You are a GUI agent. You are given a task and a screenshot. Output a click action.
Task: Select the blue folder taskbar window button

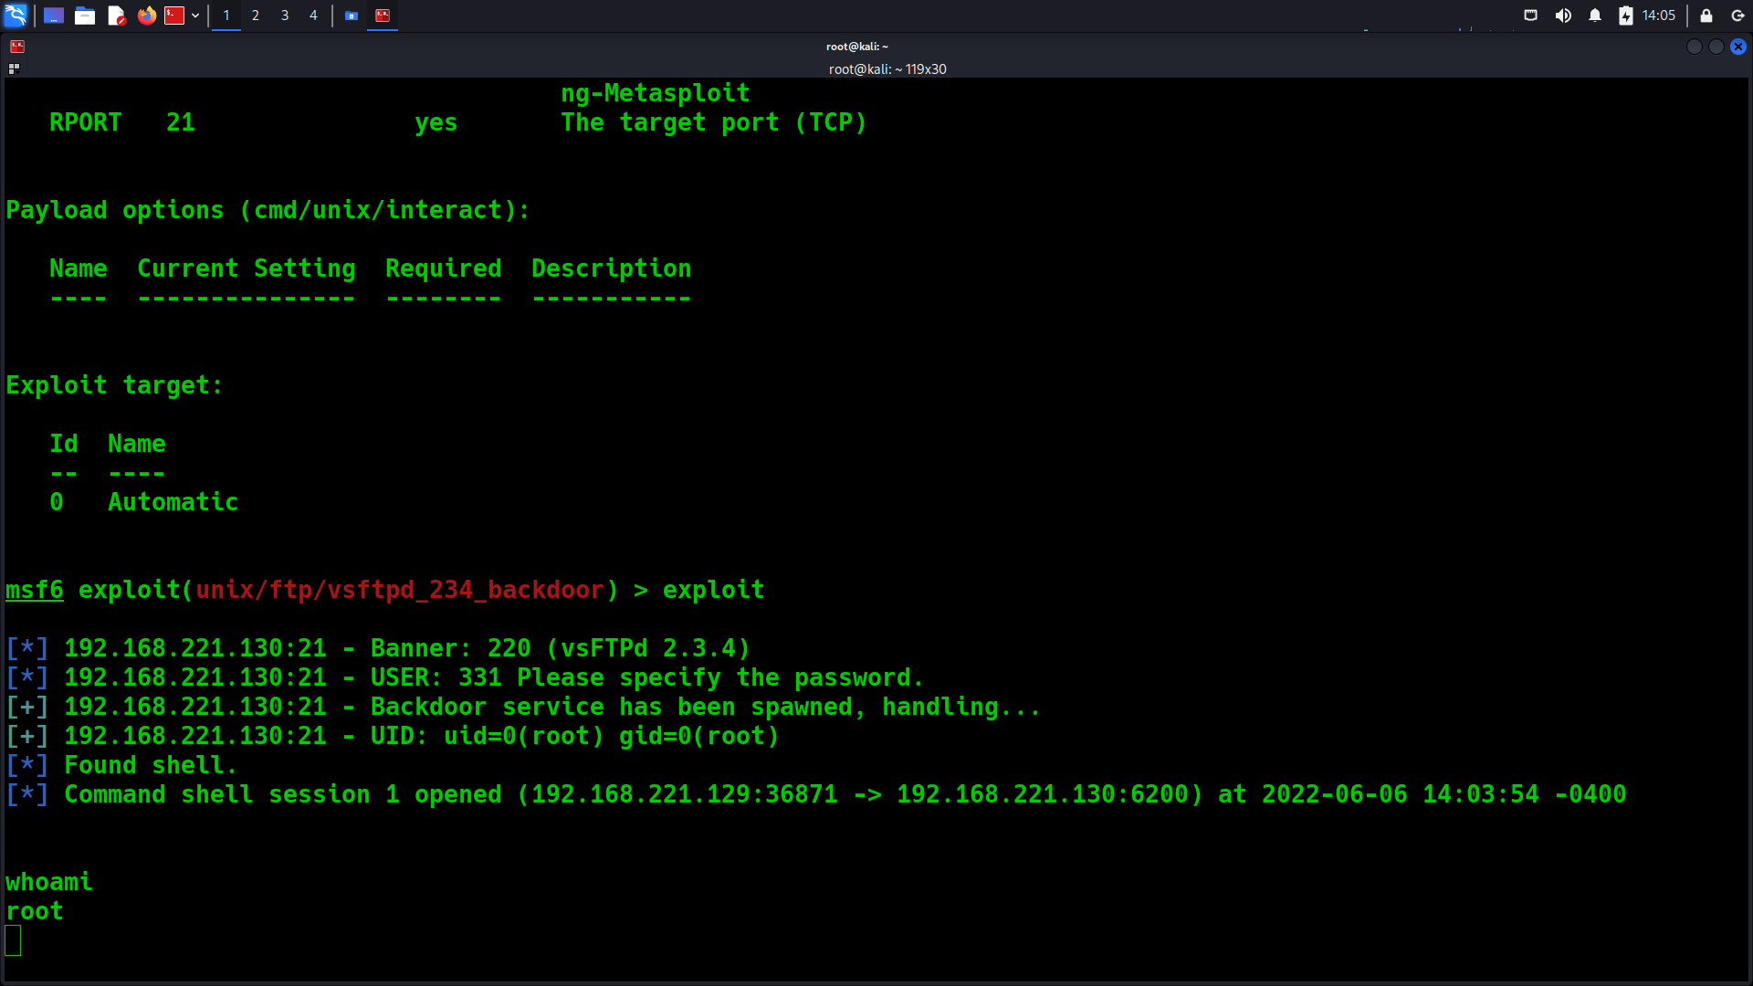352,16
